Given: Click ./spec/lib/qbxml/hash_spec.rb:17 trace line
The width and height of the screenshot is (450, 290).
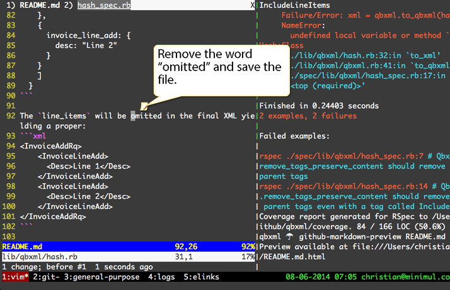Looking at the screenshot, I should pos(368,75).
